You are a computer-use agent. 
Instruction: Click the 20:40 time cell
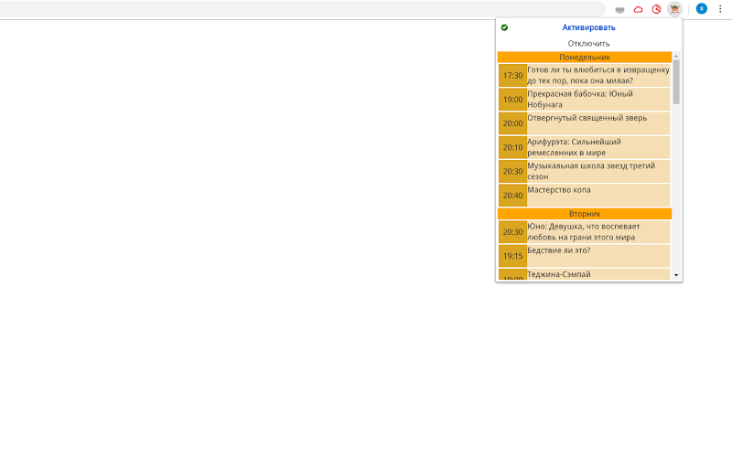pyautogui.click(x=512, y=196)
